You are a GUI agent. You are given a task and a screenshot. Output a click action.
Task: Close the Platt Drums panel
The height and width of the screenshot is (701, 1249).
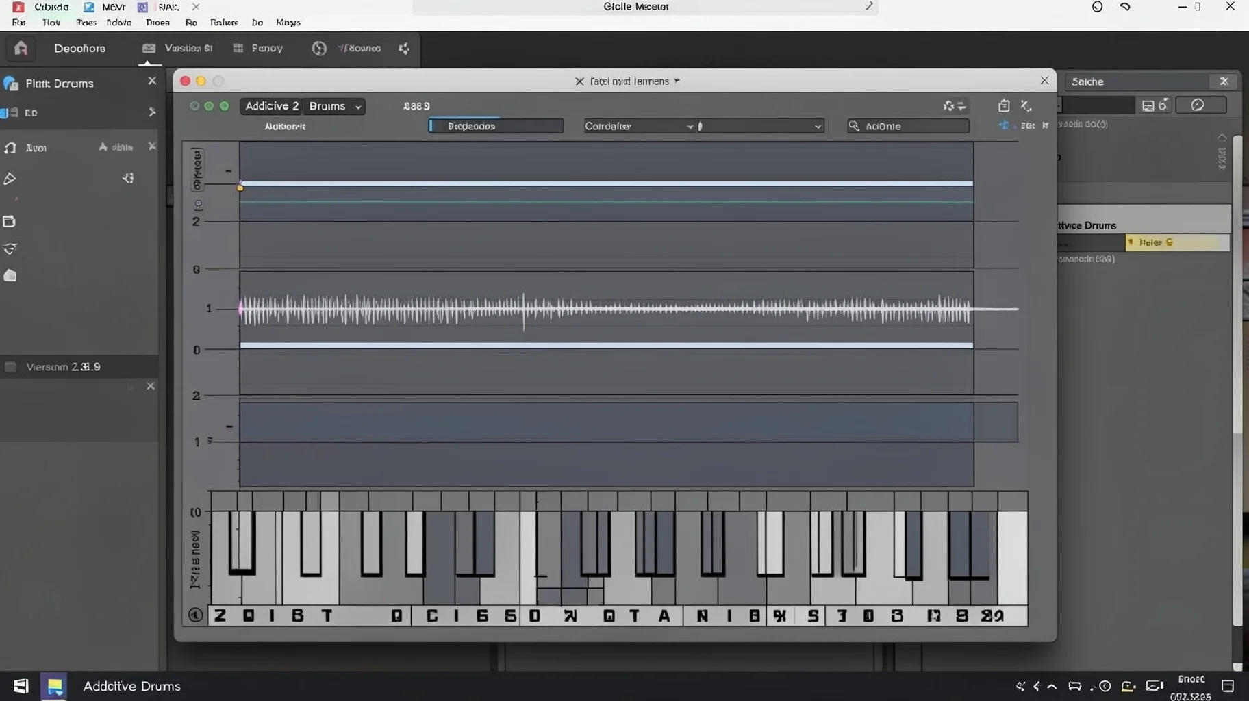click(152, 81)
